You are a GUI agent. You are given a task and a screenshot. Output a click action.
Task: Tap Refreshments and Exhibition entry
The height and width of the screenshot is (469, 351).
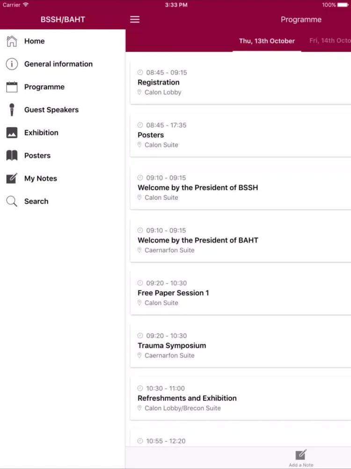coord(241,398)
